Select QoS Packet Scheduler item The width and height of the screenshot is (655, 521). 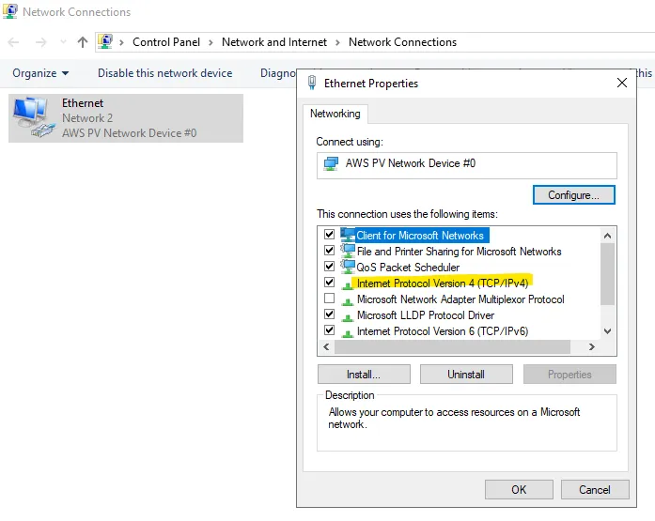[408, 267]
